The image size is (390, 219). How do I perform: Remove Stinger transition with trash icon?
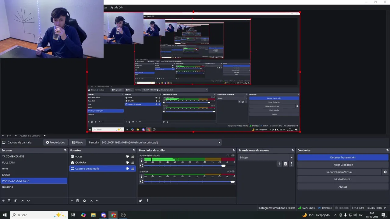285,164
